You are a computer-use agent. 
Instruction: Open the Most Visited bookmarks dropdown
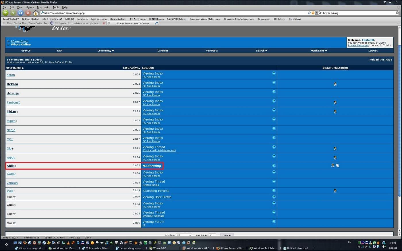(11, 19)
